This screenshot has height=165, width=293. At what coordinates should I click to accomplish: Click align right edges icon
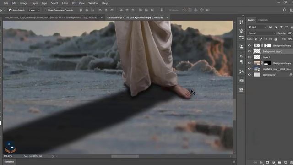coord(112,10)
